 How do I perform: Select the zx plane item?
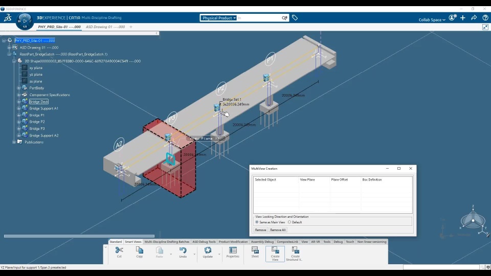[x=36, y=81]
